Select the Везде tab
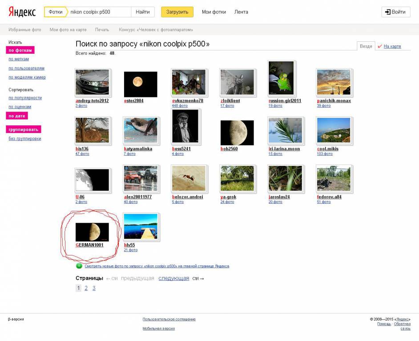 click(x=366, y=46)
